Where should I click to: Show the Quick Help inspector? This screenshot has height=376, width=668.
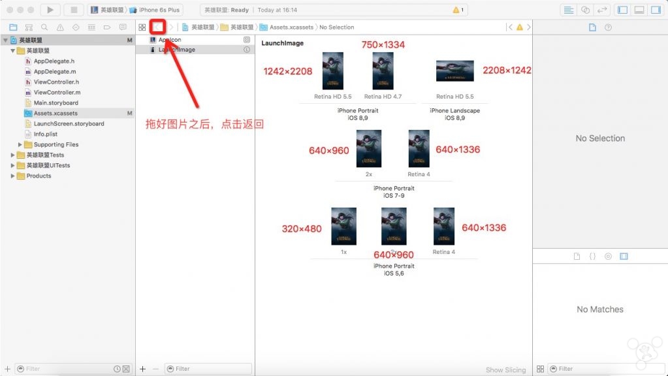609,27
